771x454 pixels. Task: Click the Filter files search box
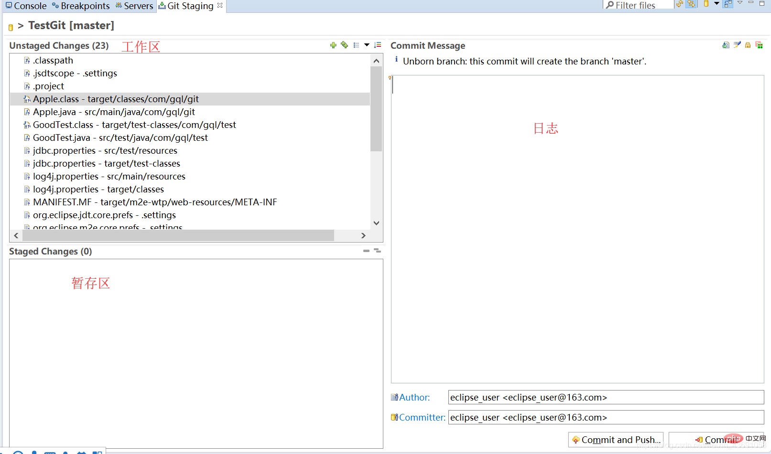click(638, 5)
